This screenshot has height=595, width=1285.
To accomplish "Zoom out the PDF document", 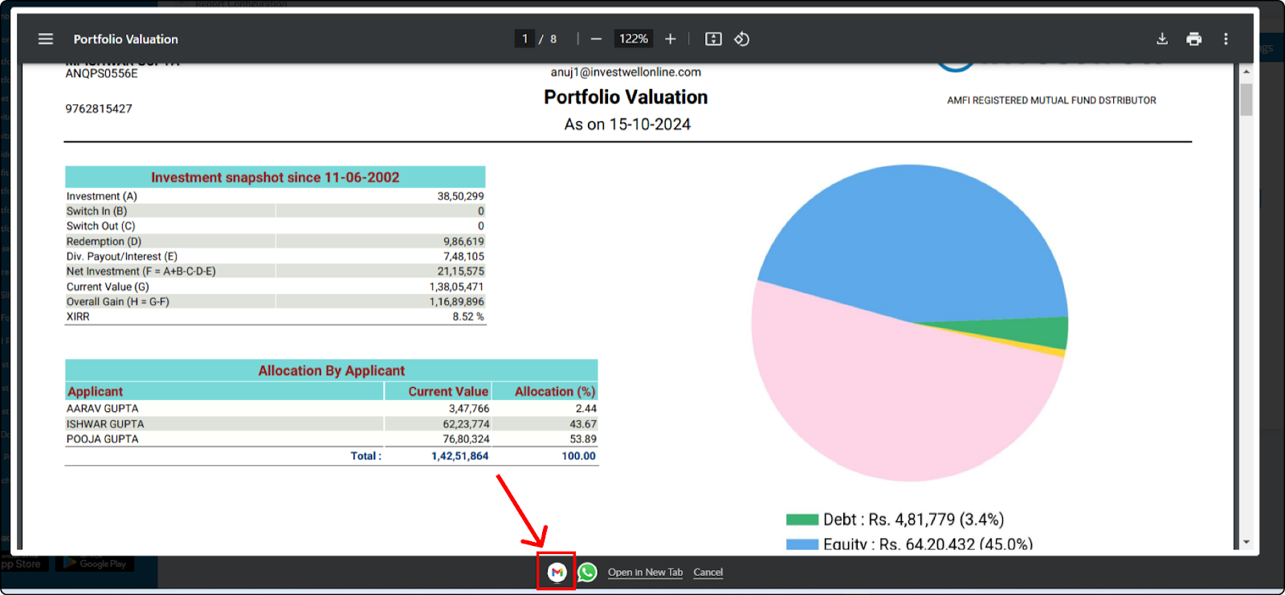I will [x=596, y=39].
